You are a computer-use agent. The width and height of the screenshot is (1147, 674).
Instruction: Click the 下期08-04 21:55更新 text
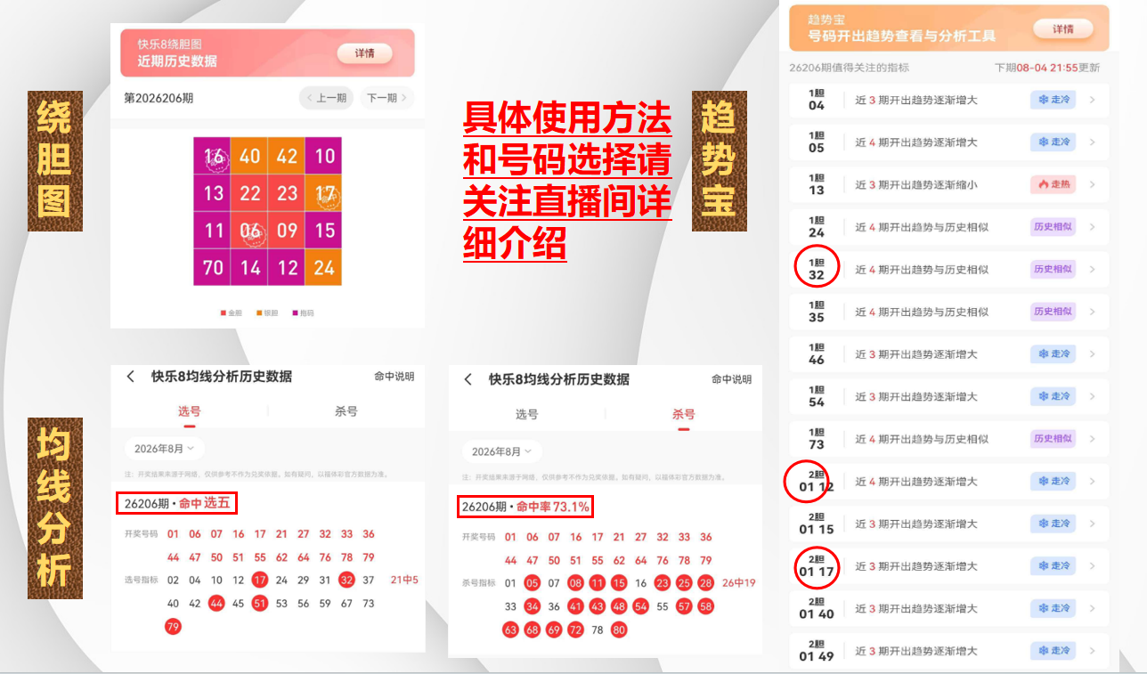click(1047, 68)
